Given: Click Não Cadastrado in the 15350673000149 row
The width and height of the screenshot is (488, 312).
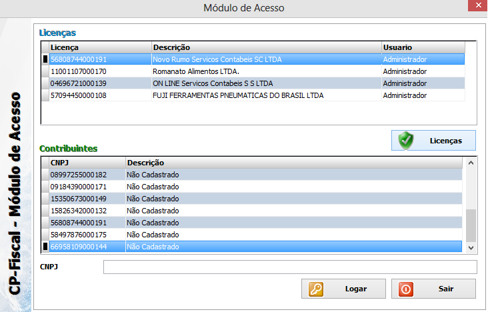Looking at the screenshot, I should 153,199.
